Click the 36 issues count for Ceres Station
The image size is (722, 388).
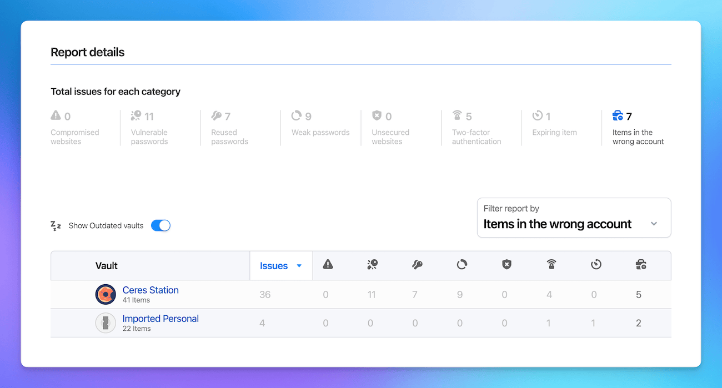pos(265,295)
